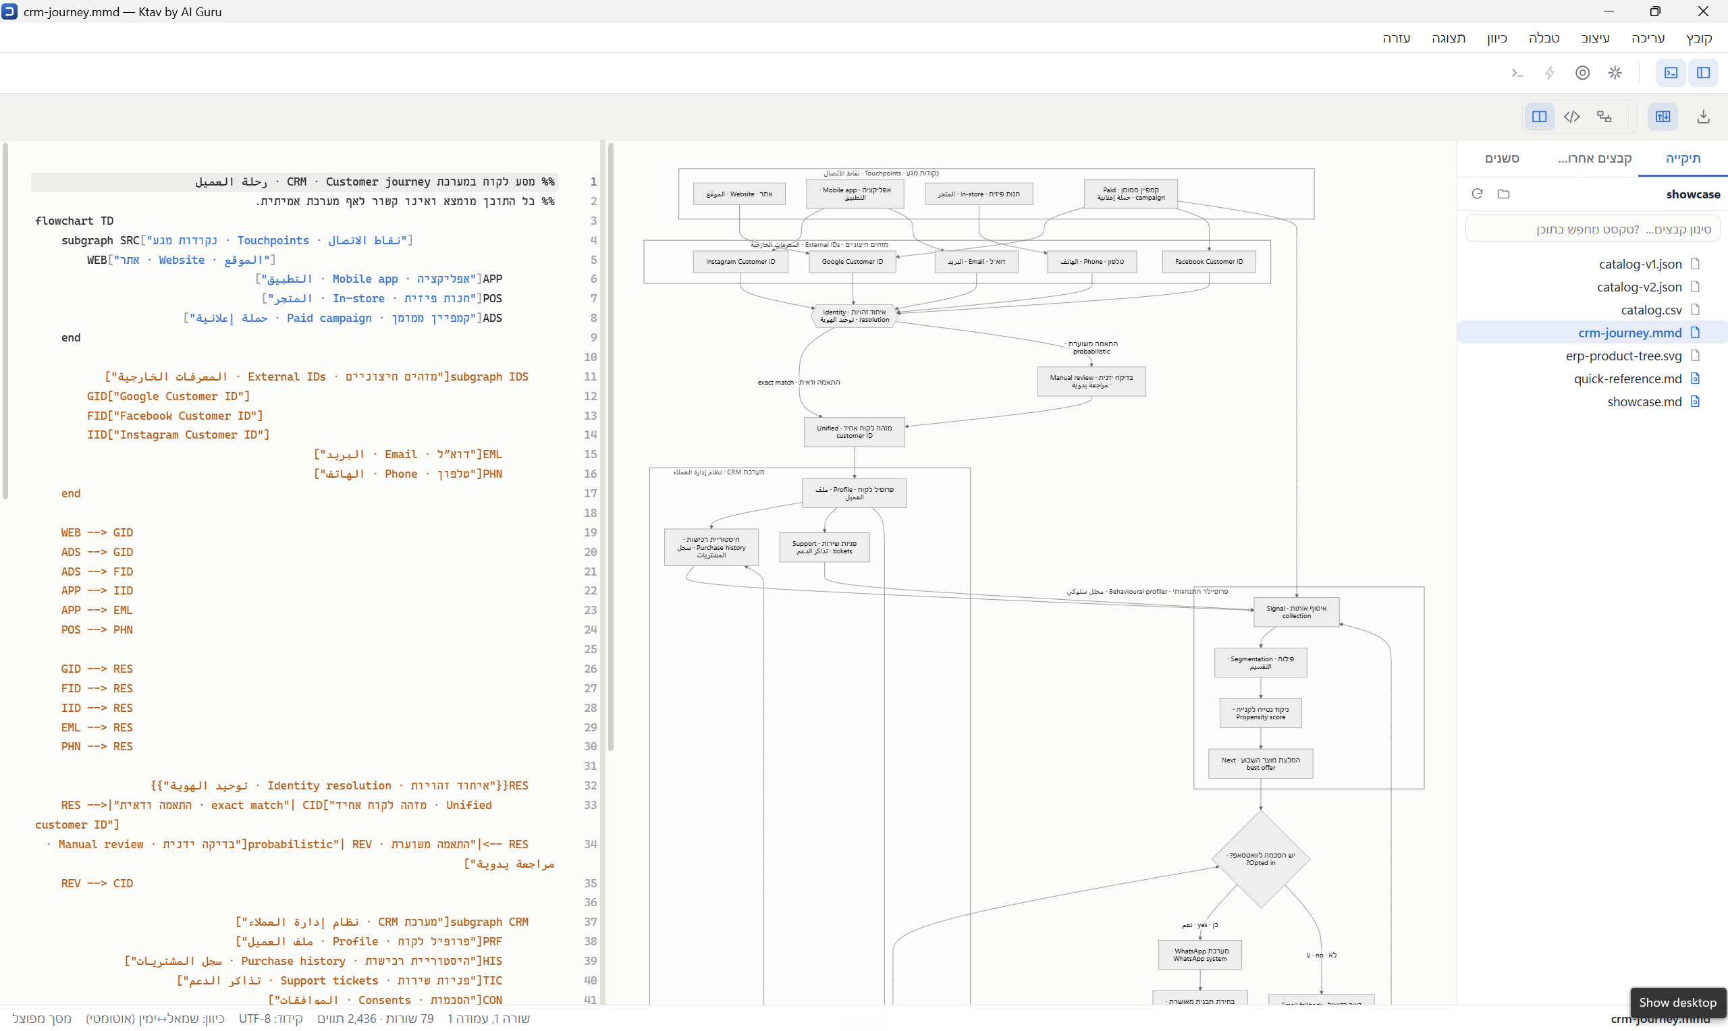The width and height of the screenshot is (1728, 1031).
Task: Open the סשנים sessions tab
Action: click(1502, 159)
